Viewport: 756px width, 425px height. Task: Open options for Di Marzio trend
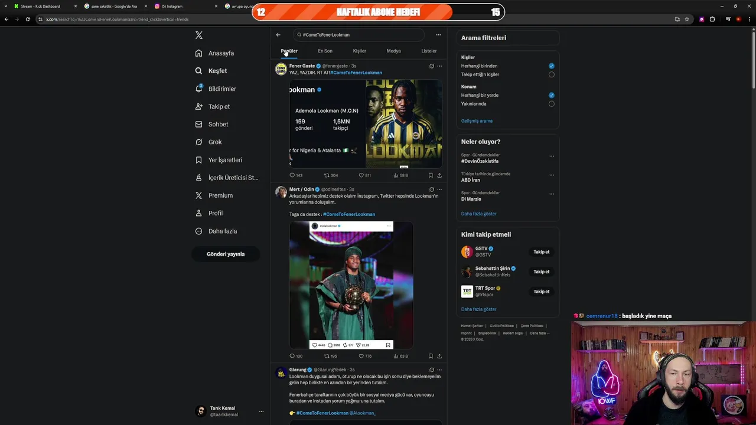coord(552,194)
